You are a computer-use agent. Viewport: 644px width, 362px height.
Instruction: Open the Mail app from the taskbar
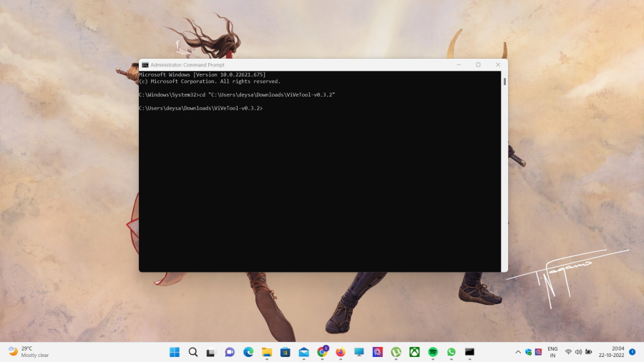[x=303, y=352]
